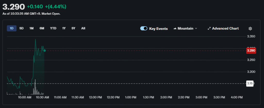The image size is (264, 108).
Task: Click the Key Events label
Action: click(x=158, y=29)
